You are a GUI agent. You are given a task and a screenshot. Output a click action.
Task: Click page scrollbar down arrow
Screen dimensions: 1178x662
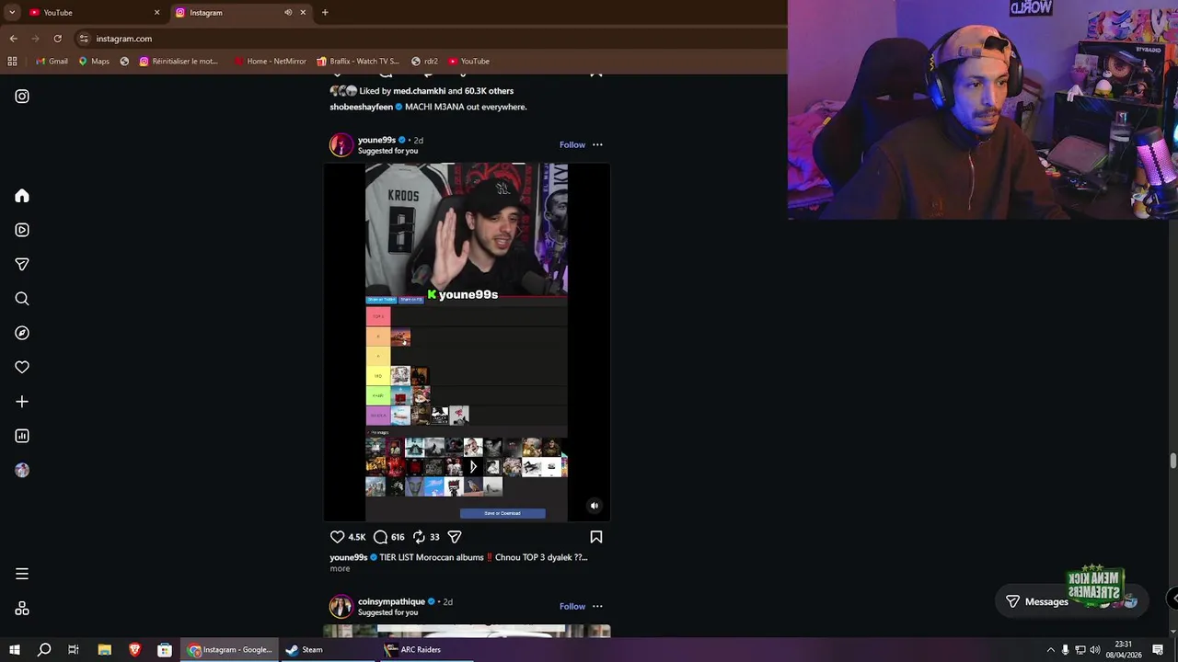point(1172,632)
